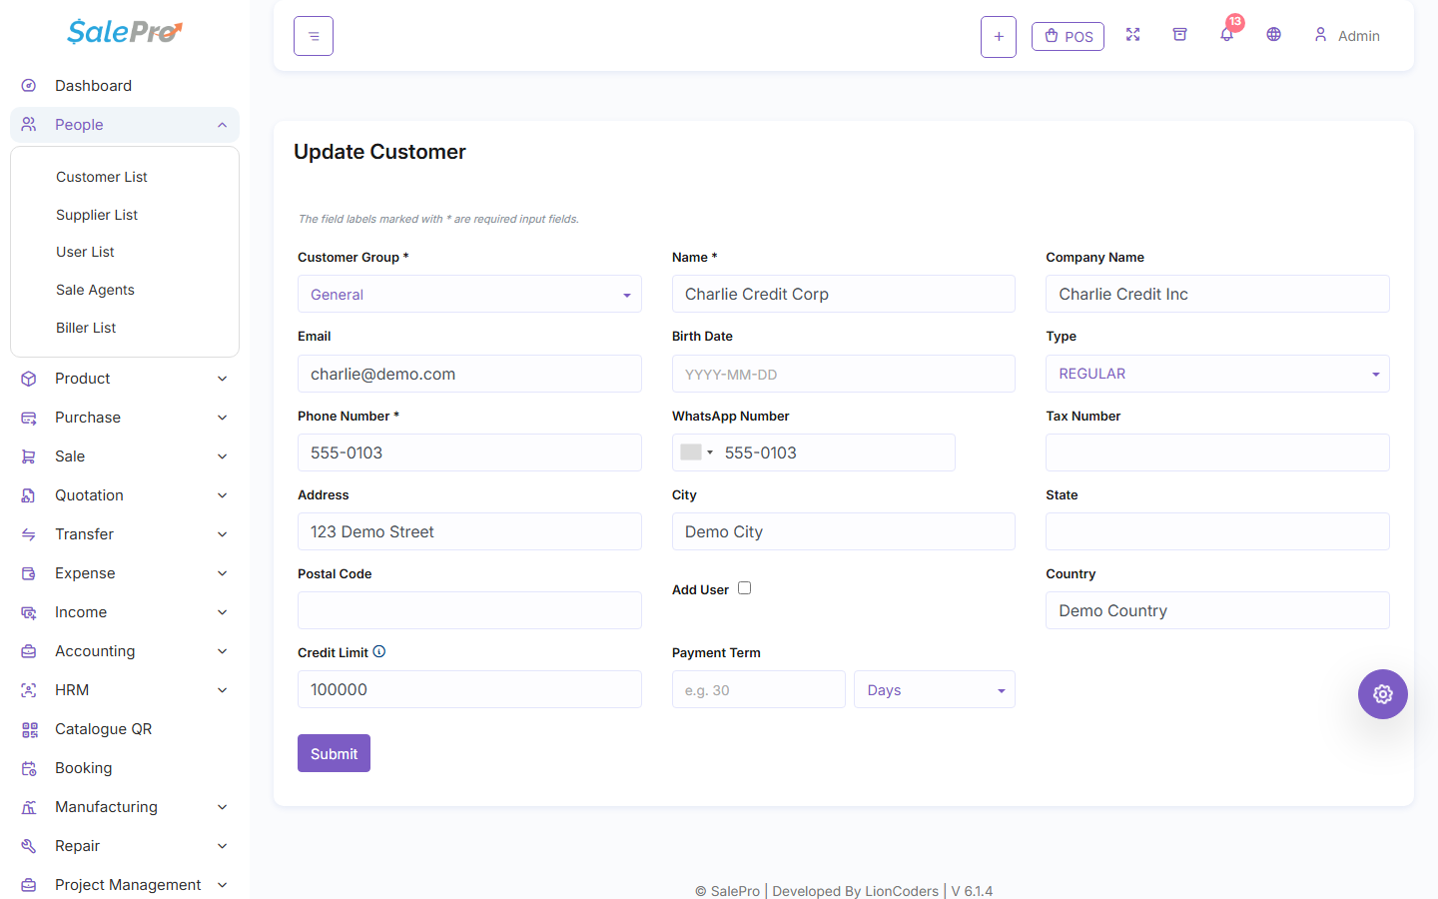This screenshot has height=899, width=1438.
Task: Open the Admin user menu
Action: coord(1346,35)
